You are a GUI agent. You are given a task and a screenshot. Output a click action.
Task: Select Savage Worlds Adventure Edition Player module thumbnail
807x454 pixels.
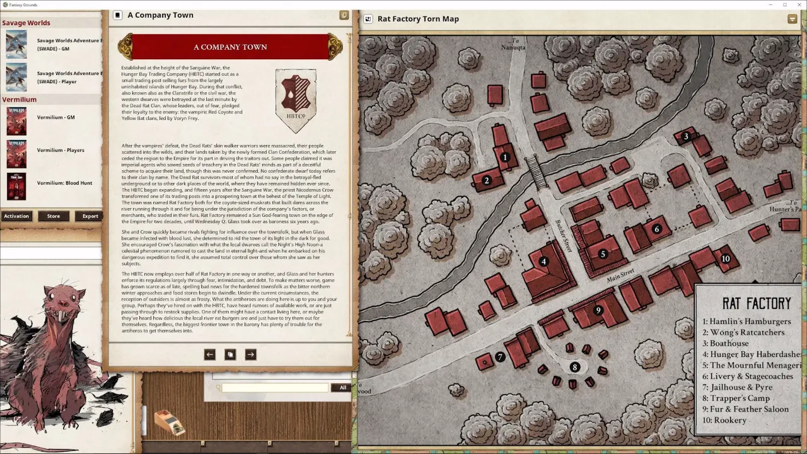point(16,77)
